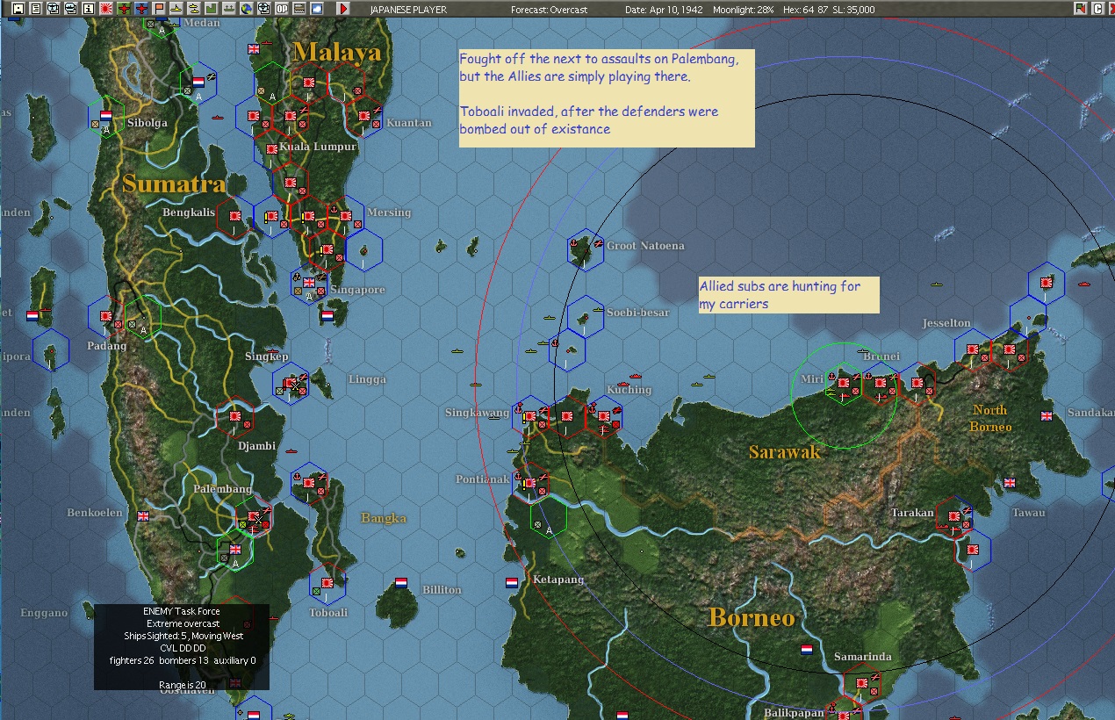
Task: Click the ships-on-green toolbar icon
Action: (229, 9)
